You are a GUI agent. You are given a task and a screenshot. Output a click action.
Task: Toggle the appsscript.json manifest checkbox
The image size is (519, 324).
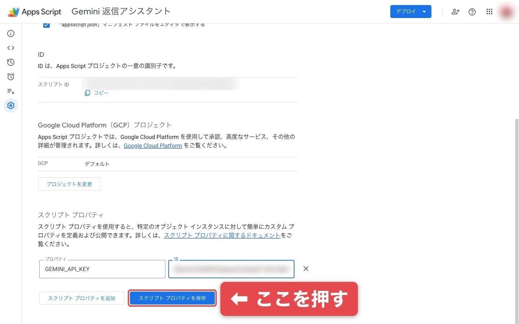[x=46, y=24]
